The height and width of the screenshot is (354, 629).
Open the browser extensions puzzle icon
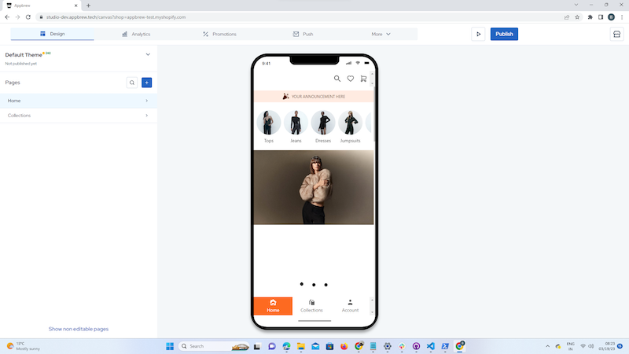coord(590,17)
